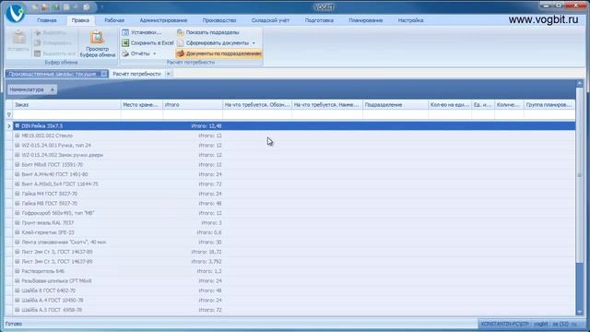Viewport: 590px width, 332px height.
Task: Click the Сформировать документы page icon
Action: click(181, 43)
